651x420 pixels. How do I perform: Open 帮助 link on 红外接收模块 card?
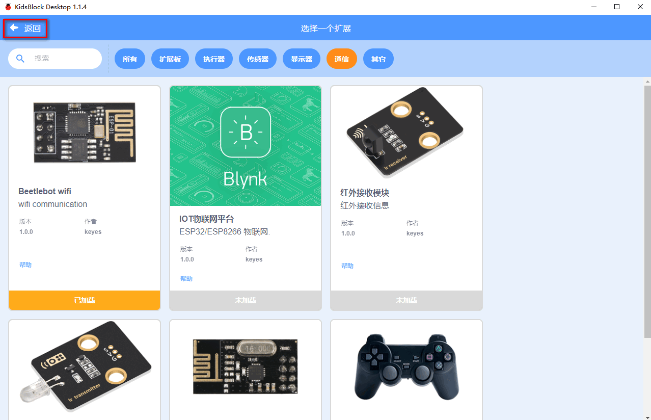point(347,266)
